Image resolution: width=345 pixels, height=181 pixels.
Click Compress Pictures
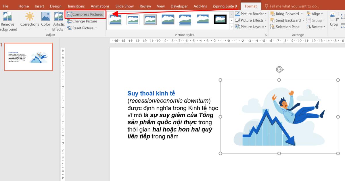[x=85, y=14]
